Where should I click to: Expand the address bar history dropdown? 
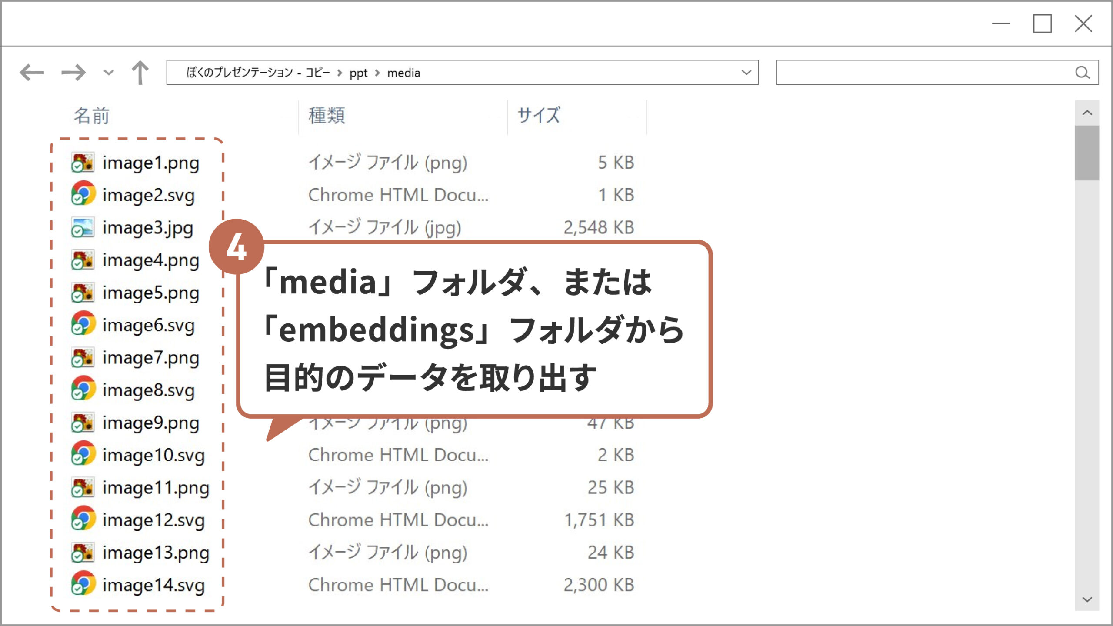[x=746, y=73]
